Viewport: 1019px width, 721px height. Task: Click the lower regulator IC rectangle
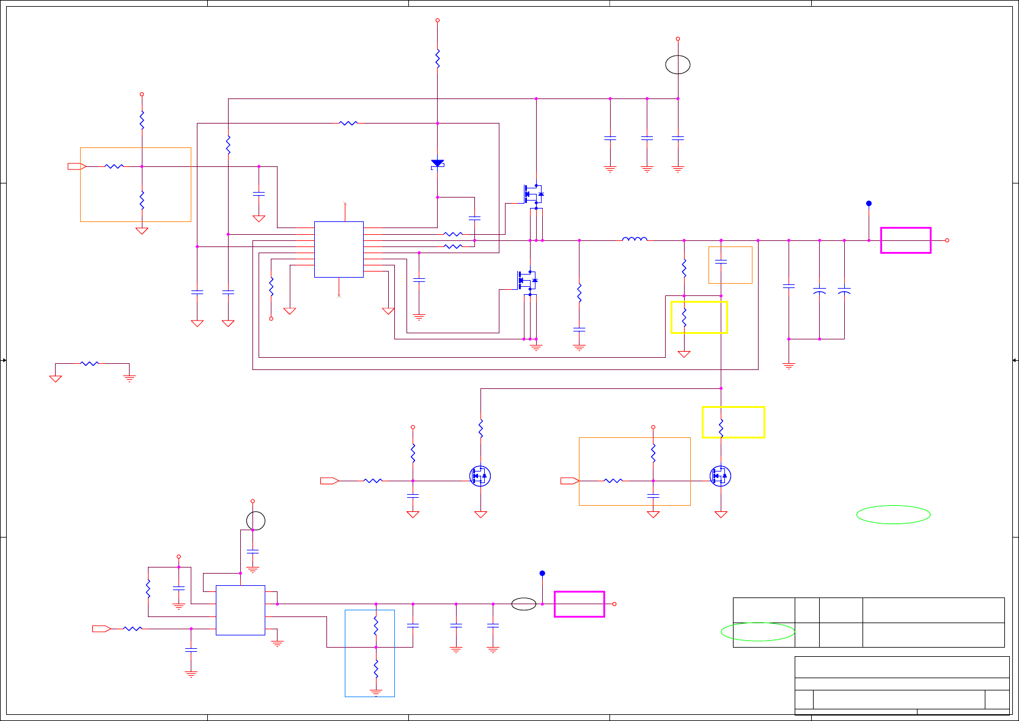[240, 610]
